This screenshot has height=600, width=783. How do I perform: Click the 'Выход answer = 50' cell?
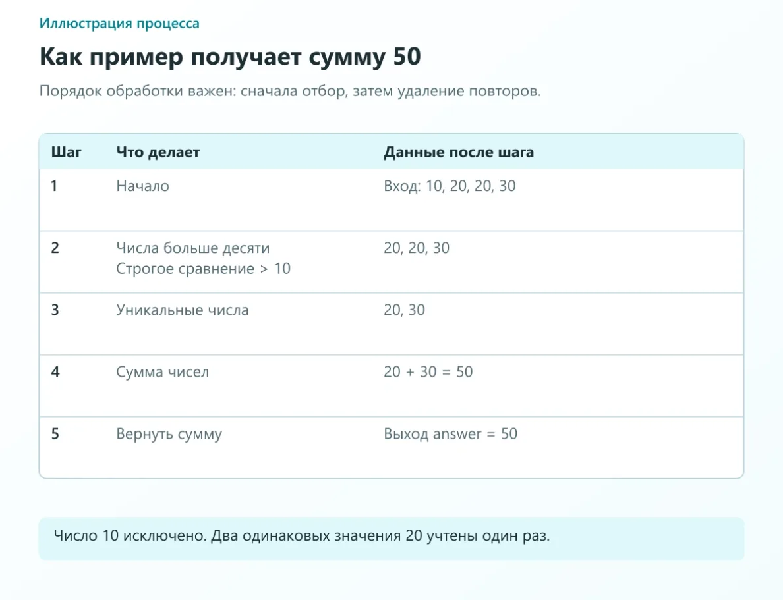pyautogui.click(x=450, y=434)
